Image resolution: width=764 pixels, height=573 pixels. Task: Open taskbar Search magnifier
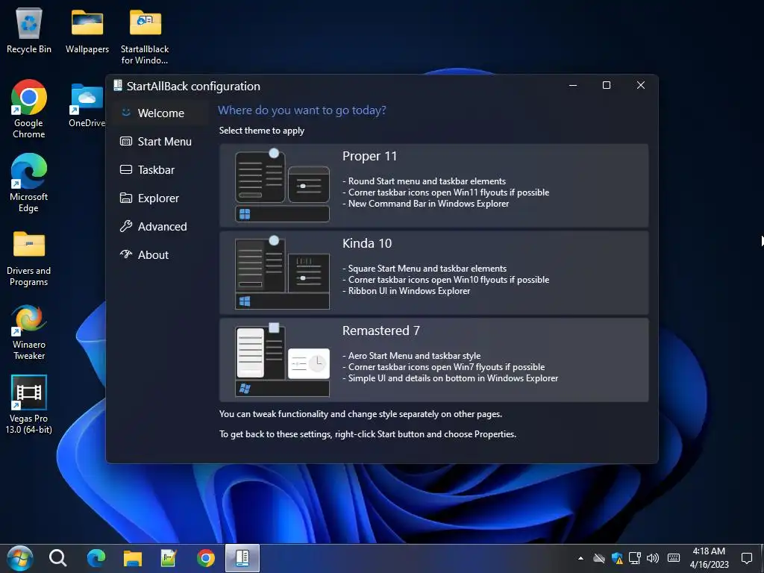[x=57, y=558]
